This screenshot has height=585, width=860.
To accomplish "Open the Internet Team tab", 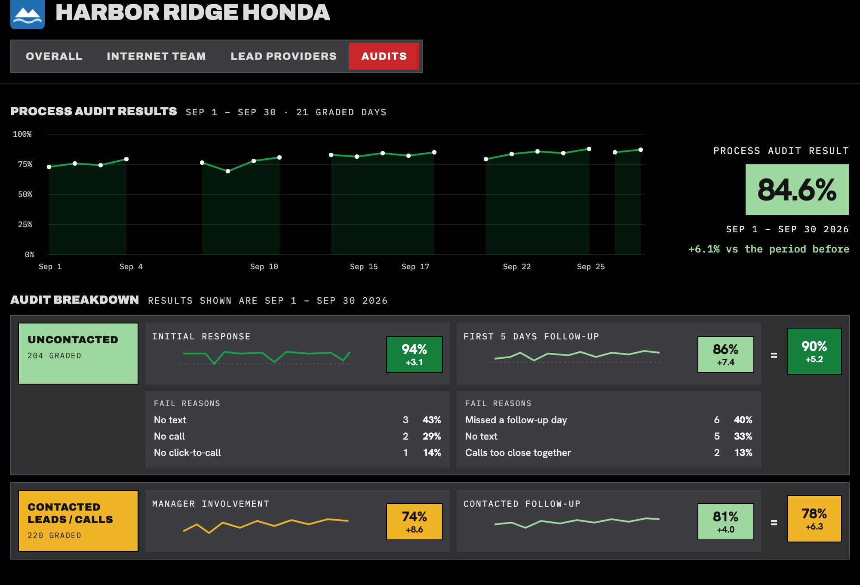I will (157, 56).
